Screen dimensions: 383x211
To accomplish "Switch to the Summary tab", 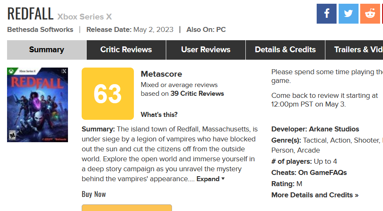I will coord(46,50).
